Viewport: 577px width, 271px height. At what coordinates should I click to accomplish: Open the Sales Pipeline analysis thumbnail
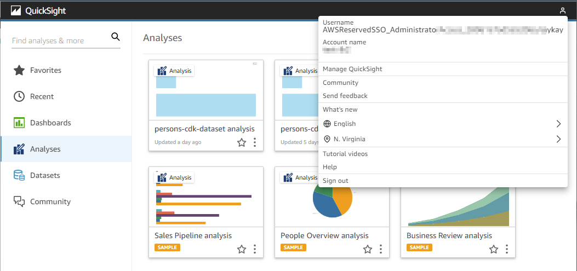[x=206, y=197]
